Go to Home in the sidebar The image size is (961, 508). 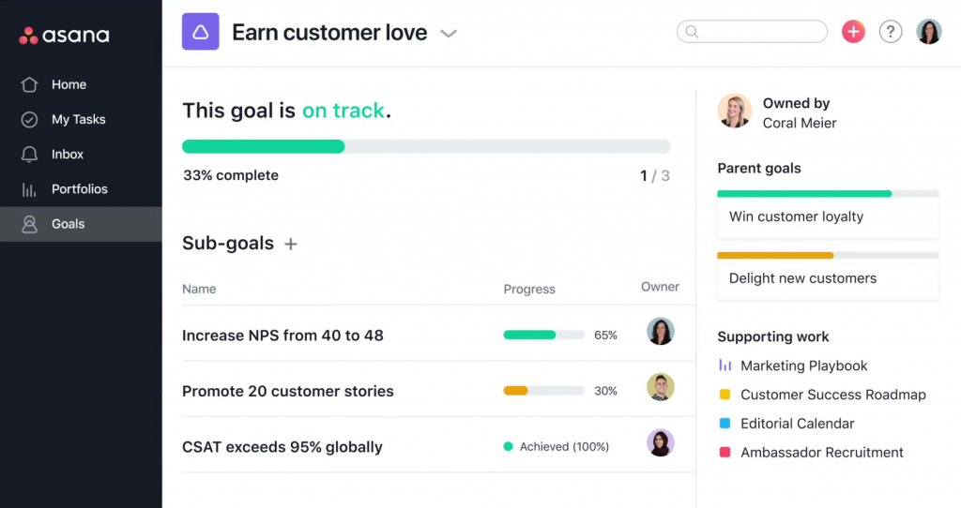click(x=69, y=84)
